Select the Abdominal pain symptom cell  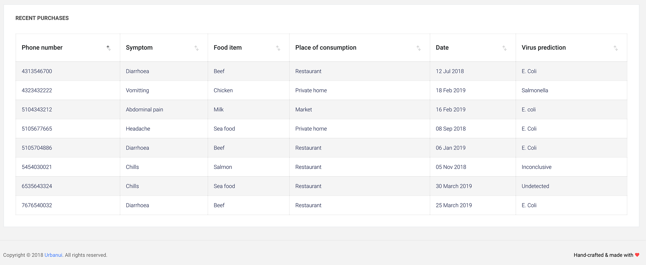(x=144, y=110)
